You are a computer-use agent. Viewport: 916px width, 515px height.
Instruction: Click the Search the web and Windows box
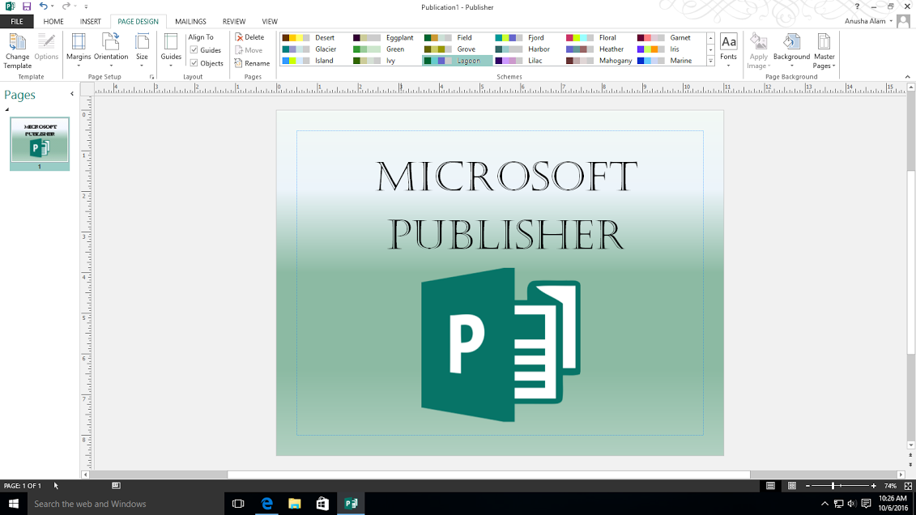point(126,504)
